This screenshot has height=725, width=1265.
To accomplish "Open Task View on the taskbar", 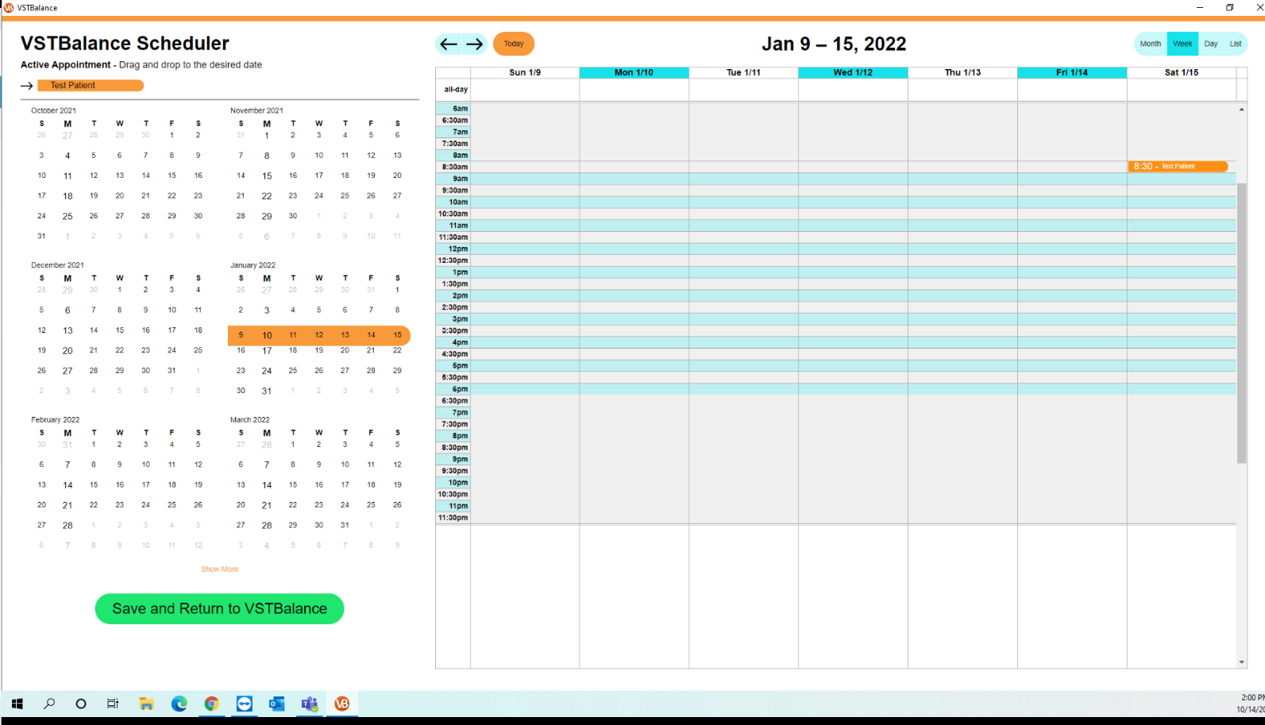I will point(113,704).
